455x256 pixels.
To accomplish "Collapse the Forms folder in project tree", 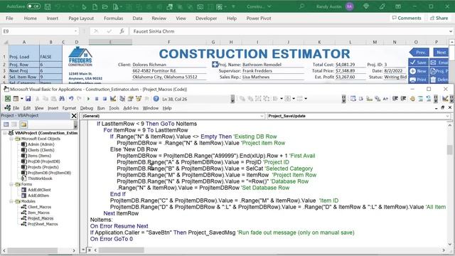I will [x=11, y=184].
